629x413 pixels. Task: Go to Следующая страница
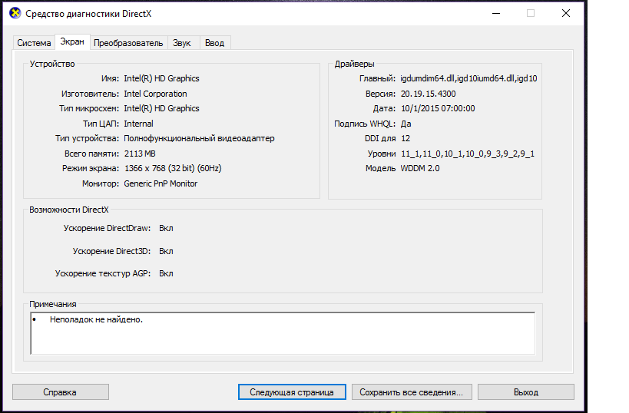point(292,392)
